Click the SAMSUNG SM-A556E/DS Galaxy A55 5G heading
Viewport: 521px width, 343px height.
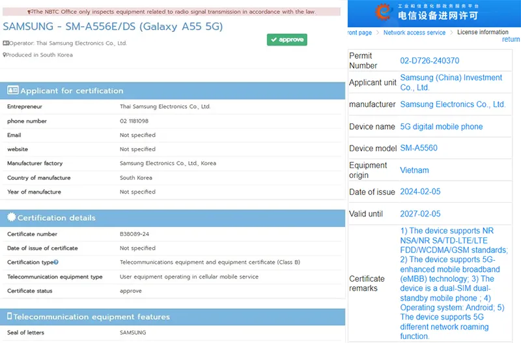113,26
